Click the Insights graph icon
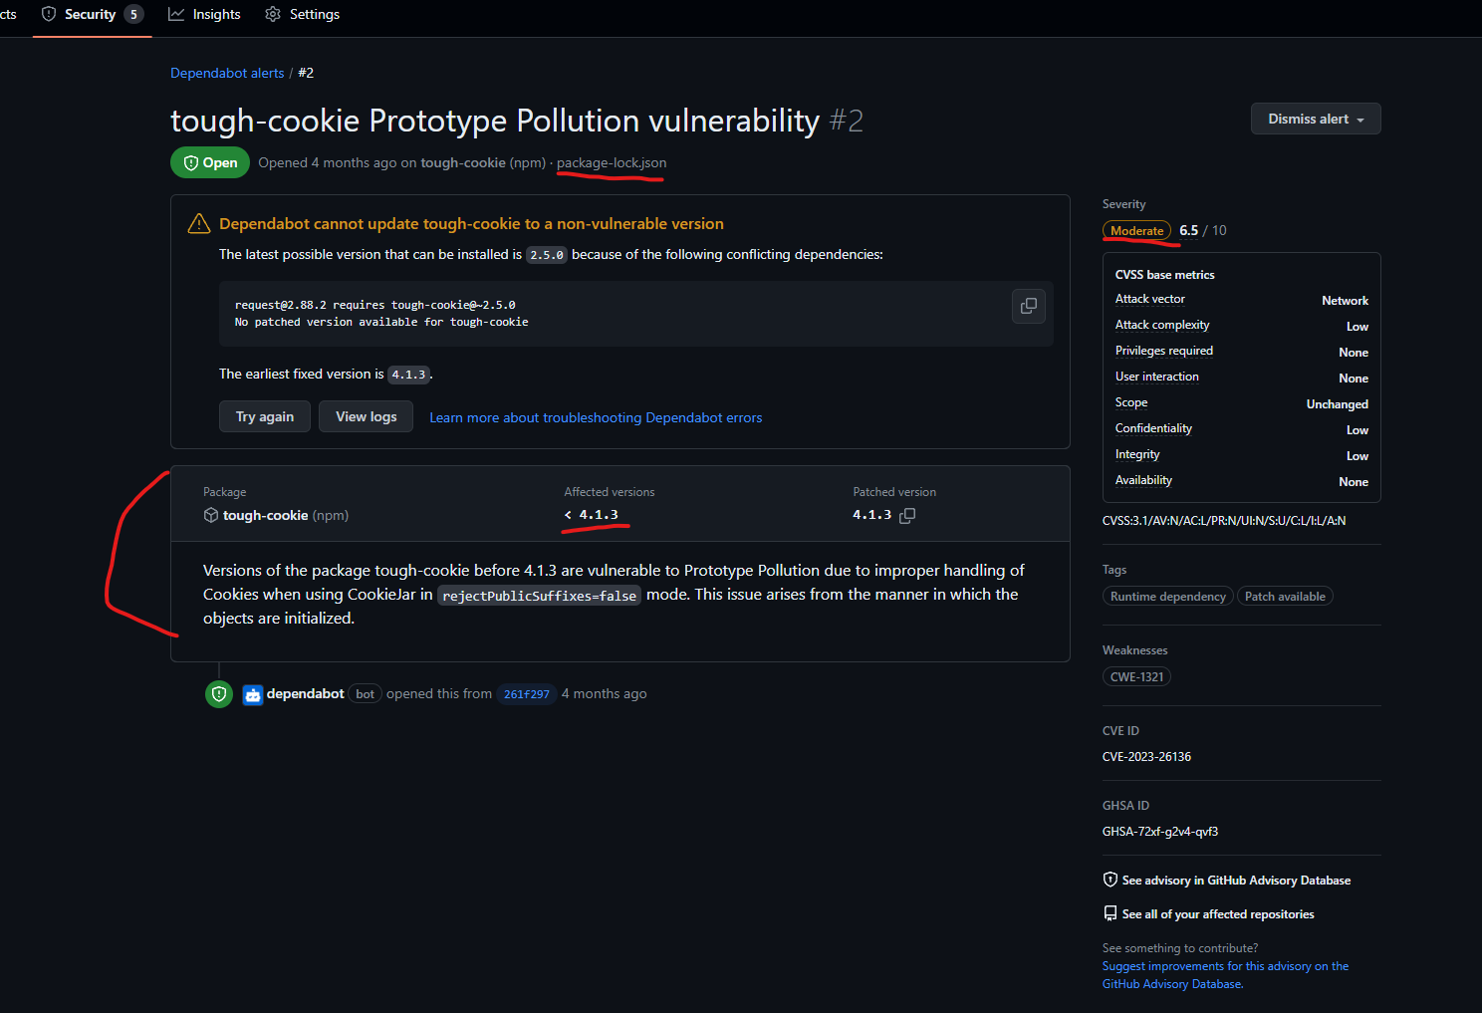This screenshot has width=1482, height=1013. [x=176, y=14]
